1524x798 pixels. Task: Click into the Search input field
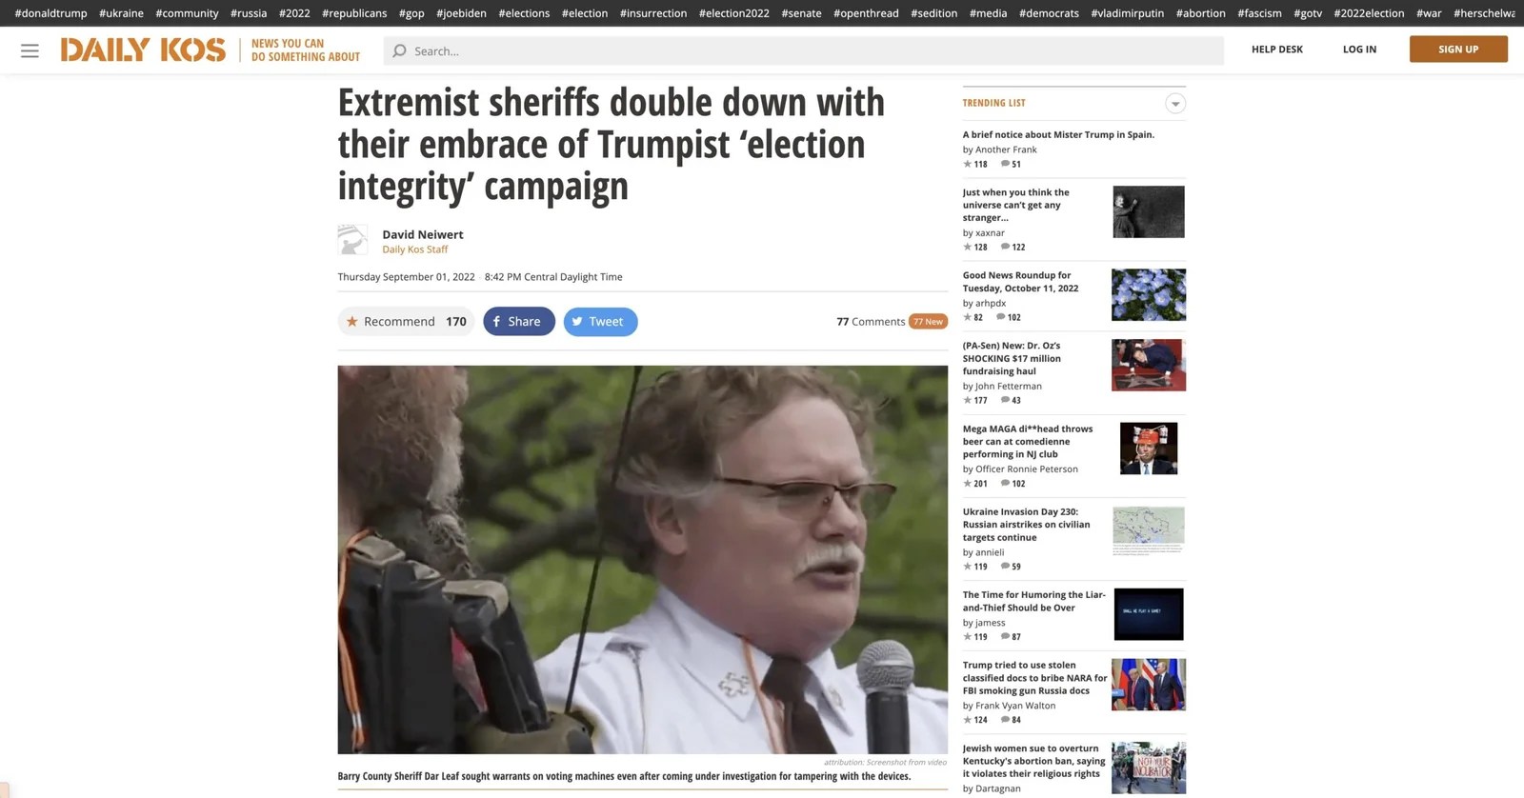tap(804, 50)
